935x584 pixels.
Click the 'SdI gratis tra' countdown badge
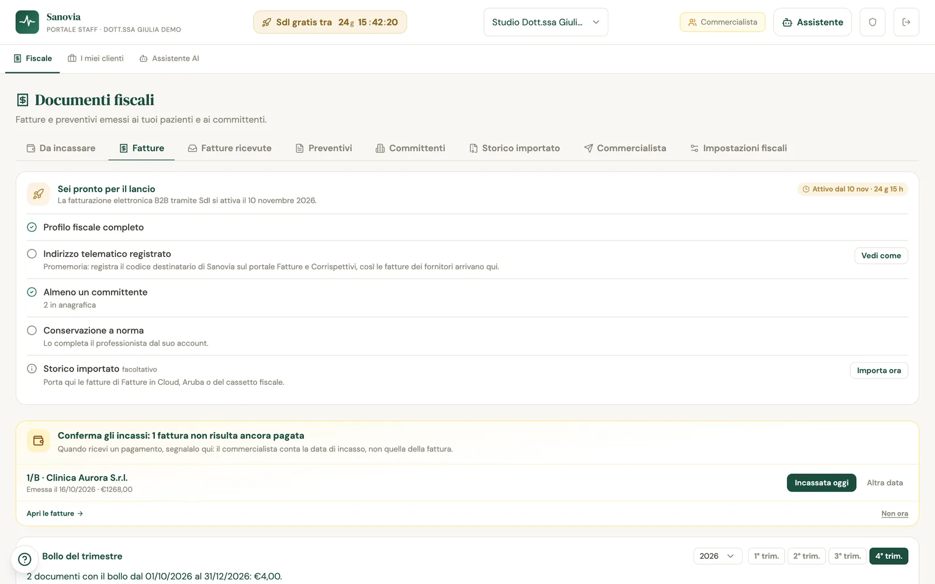pos(330,22)
